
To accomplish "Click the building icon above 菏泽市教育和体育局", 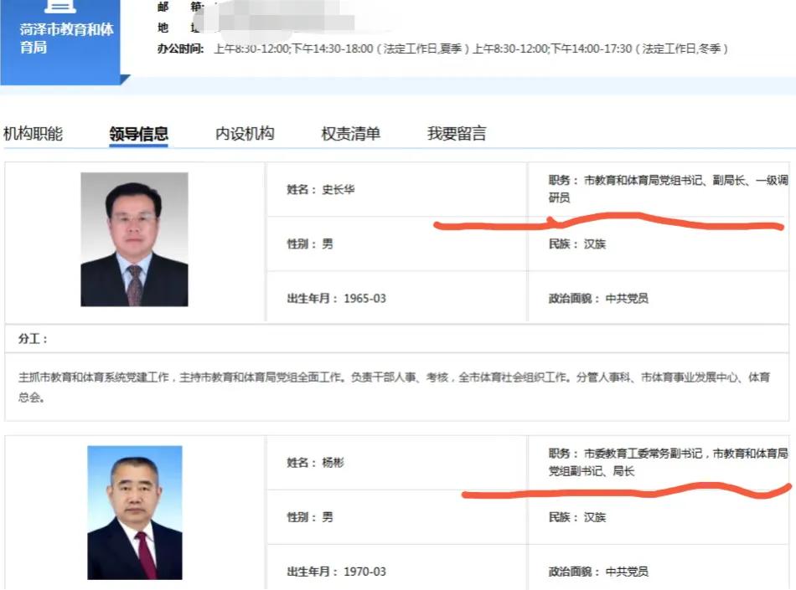I will pyautogui.click(x=59, y=6).
